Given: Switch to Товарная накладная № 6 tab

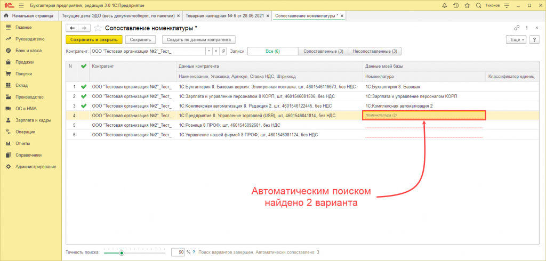Looking at the screenshot, I should (x=224, y=15).
